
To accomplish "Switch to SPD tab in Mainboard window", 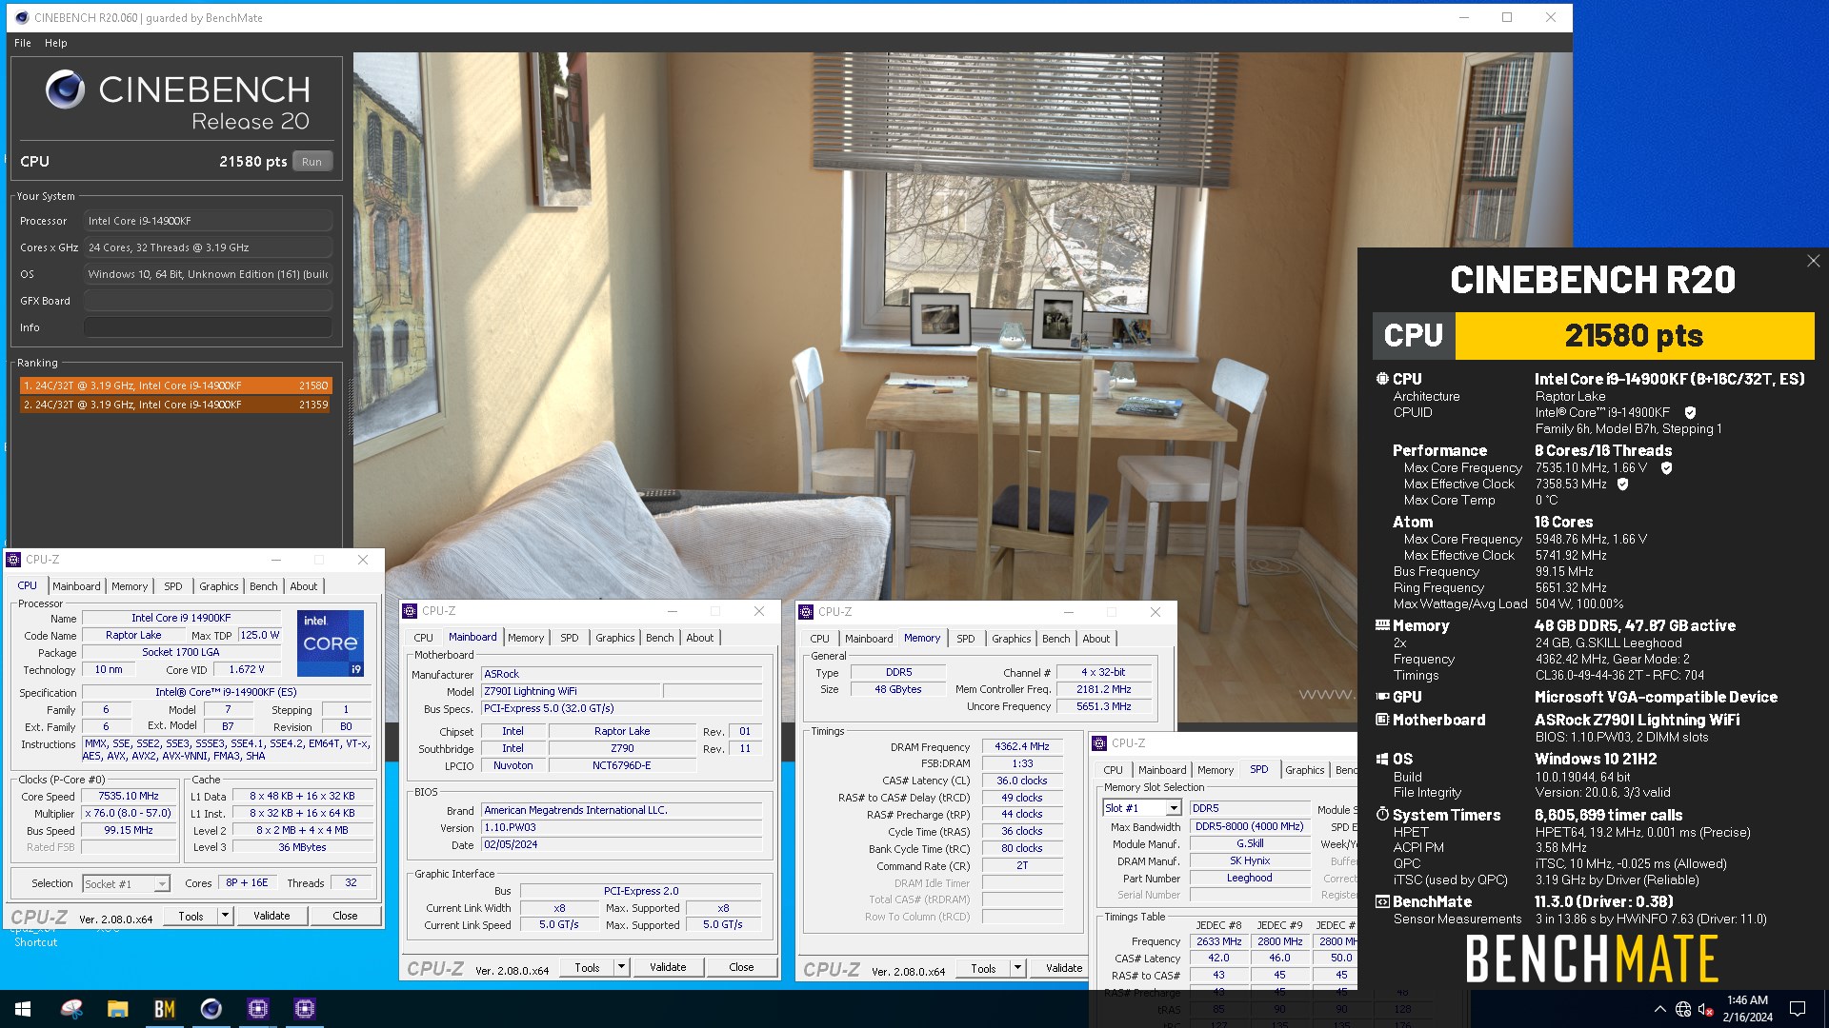I will (570, 638).
